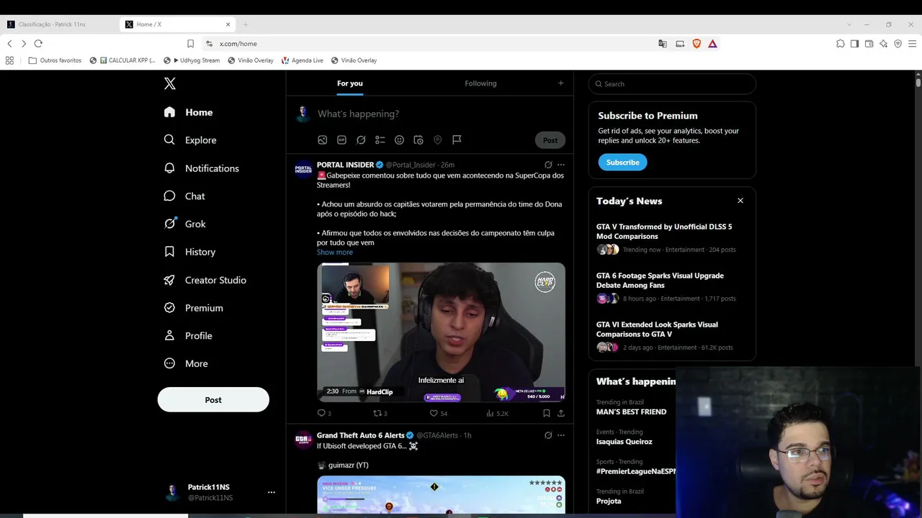
Task: Toggle the browser sidebar panel
Action: [x=854, y=44]
